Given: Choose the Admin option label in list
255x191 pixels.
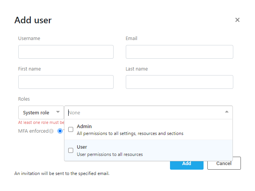Looking at the screenshot, I should [84, 126].
